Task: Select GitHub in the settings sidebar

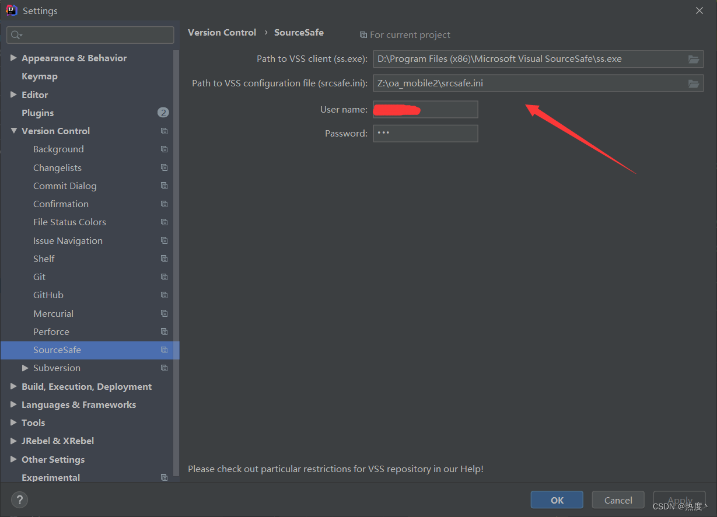Action: click(x=48, y=295)
